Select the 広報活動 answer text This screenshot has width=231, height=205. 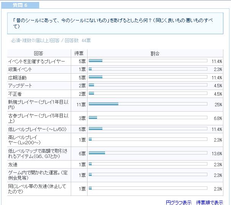click(x=18, y=77)
